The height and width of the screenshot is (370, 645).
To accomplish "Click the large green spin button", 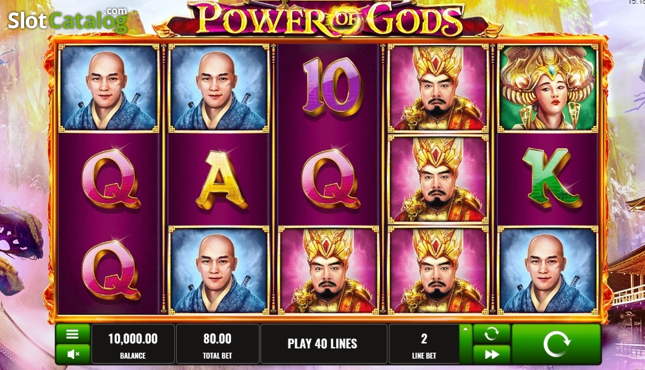I will click(x=556, y=344).
